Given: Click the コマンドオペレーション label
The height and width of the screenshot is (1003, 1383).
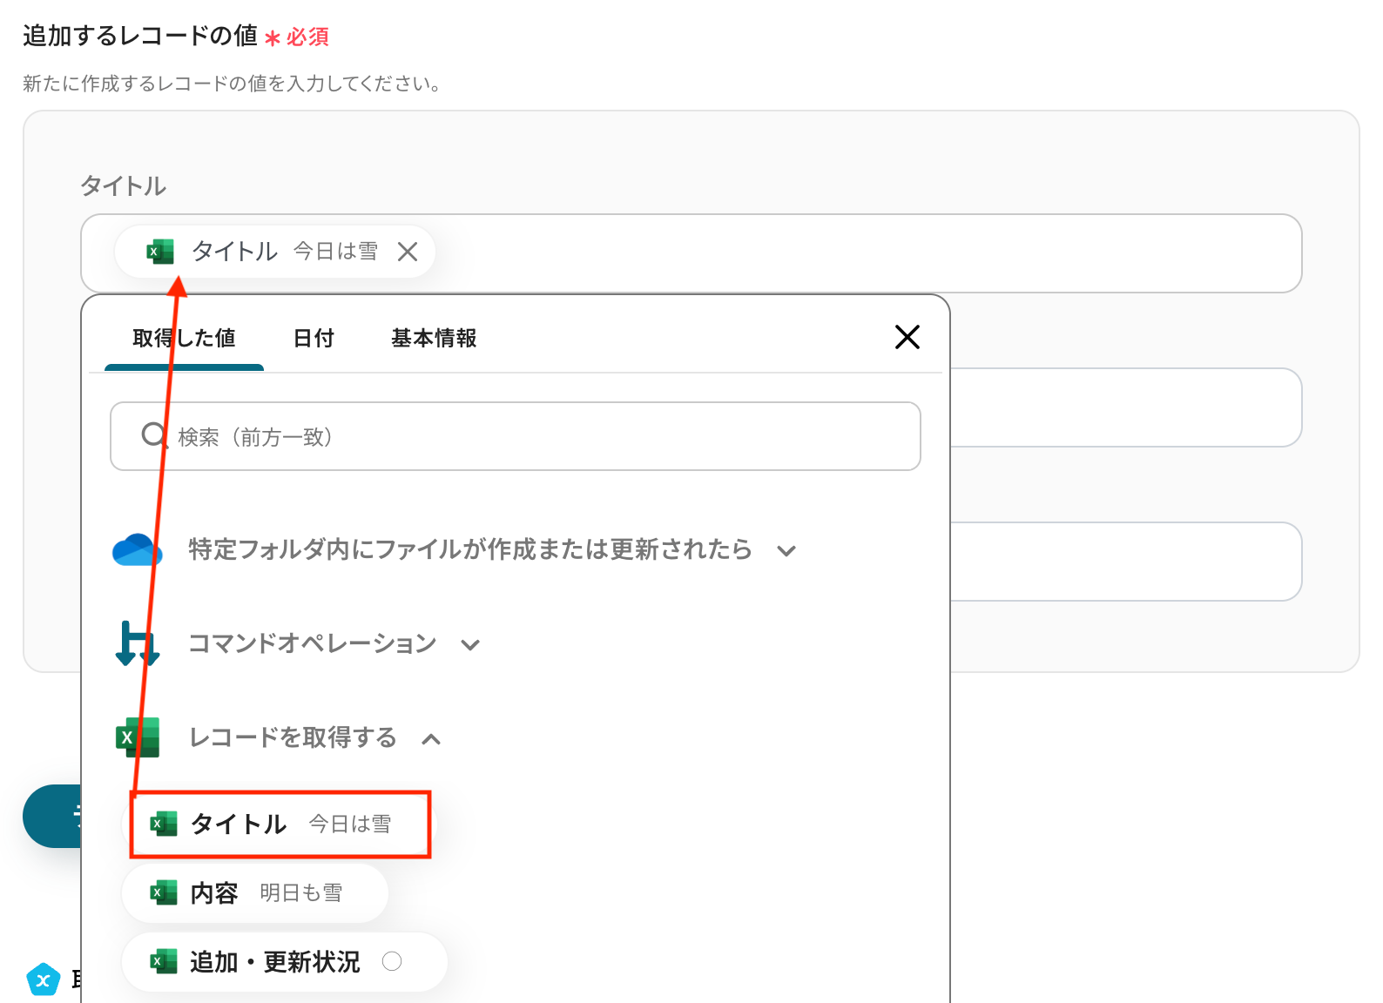Looking at the screenshot, I should (313, 643).
